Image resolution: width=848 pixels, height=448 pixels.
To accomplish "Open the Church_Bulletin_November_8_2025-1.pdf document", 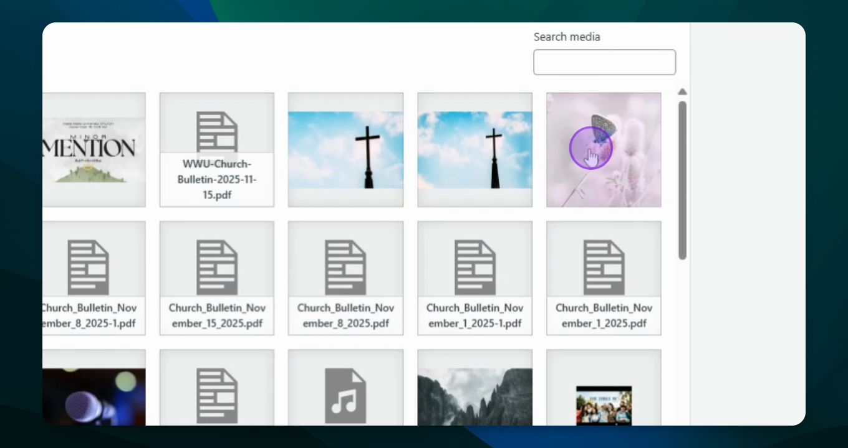I will (x=94, y=278).
